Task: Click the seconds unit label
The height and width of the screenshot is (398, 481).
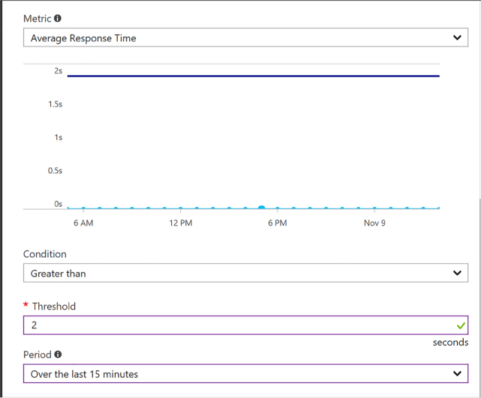Action: coord(450,343)
